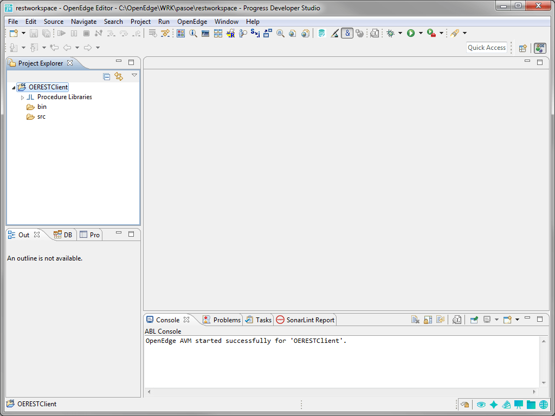Open the Run configurations dropdown arrow
The width and height of the screenshot is (555, 416).
pyautogui.click(x=421, y=33)
